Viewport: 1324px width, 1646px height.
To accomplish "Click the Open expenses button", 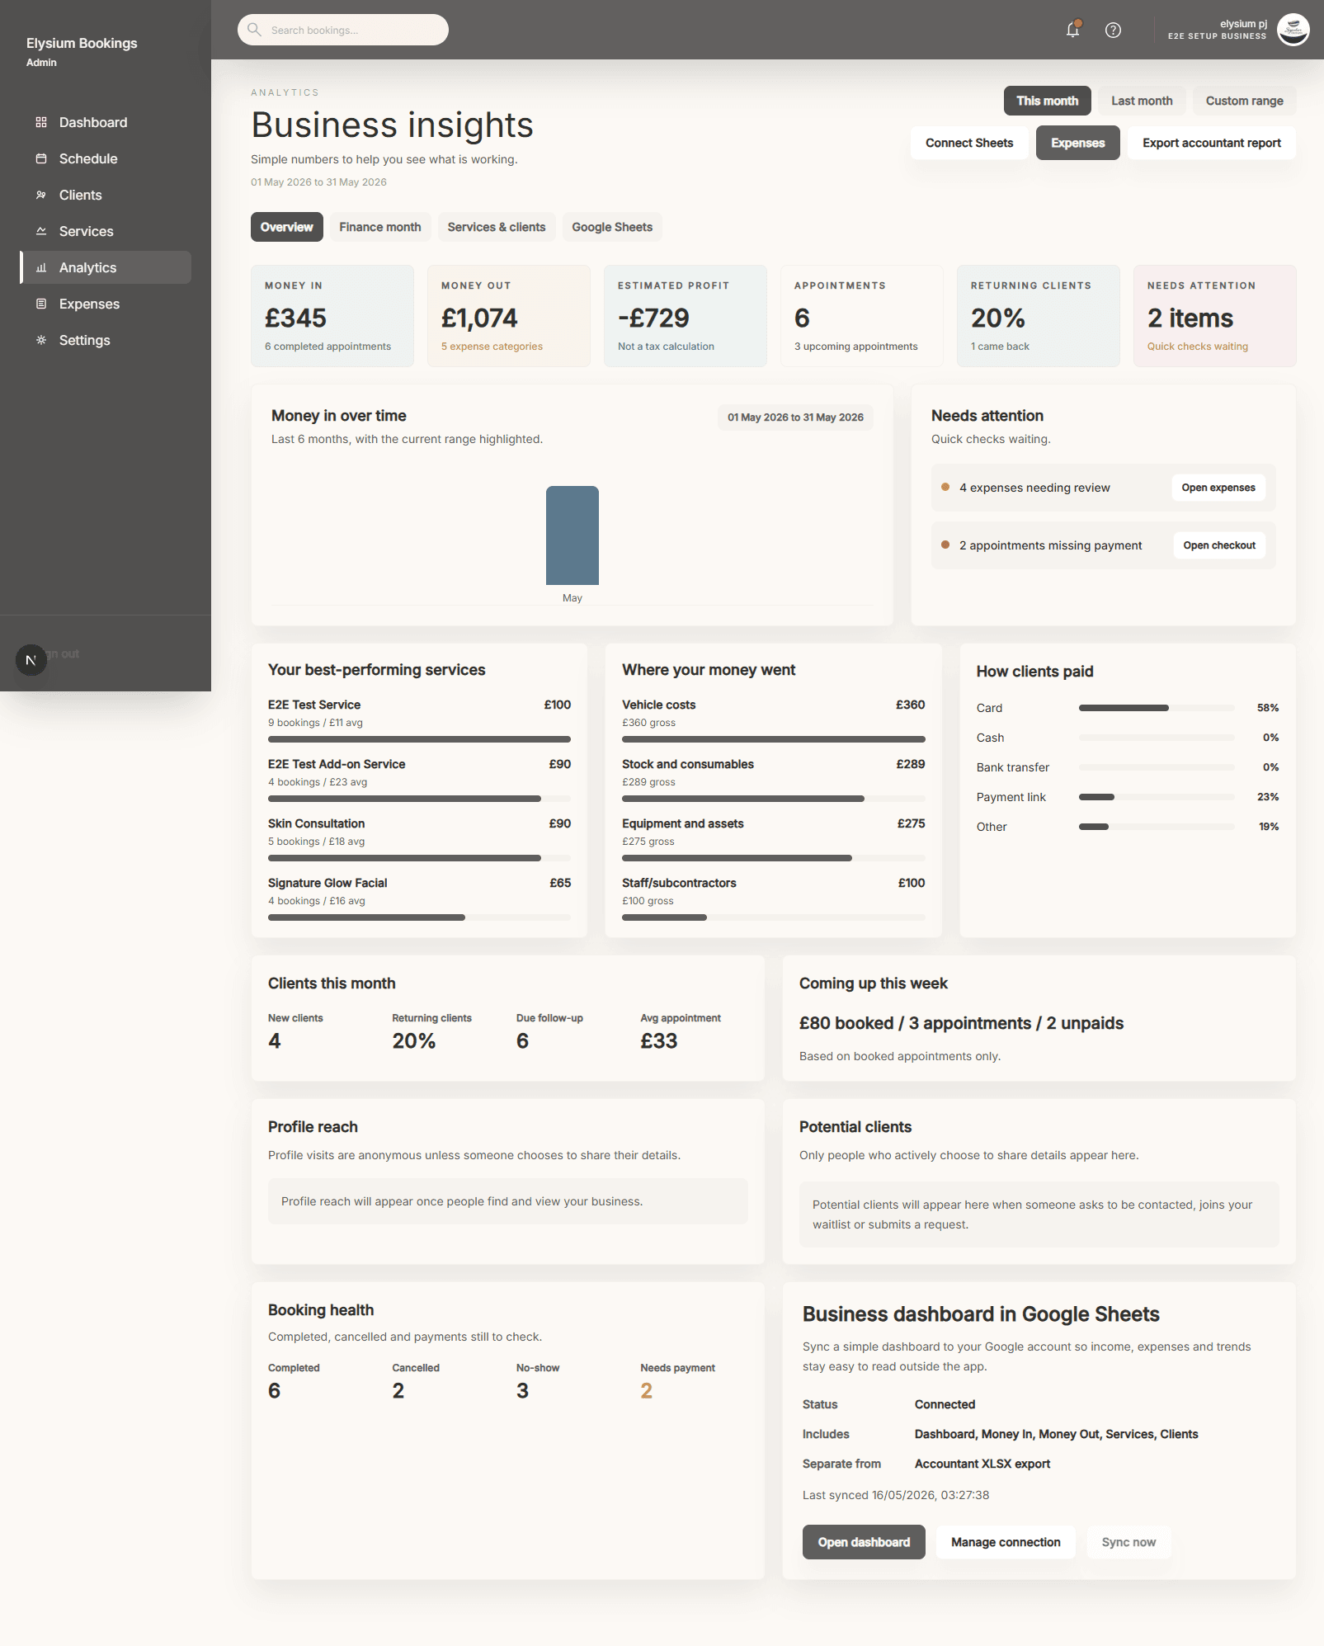I will pos(1218,488).
